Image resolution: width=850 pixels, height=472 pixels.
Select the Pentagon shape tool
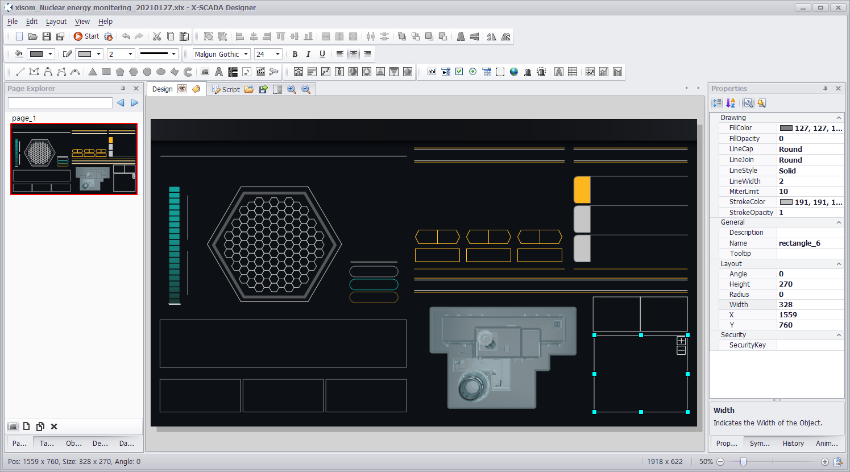tap(120, 72)
